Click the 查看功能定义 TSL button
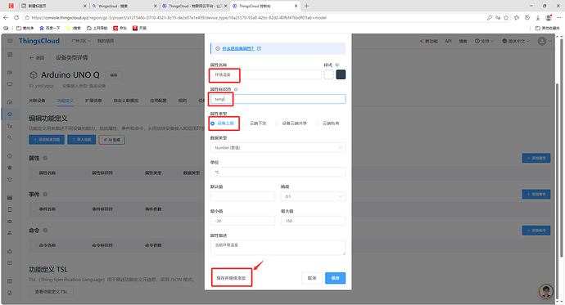The image size is (565, 305). (51, 292)
